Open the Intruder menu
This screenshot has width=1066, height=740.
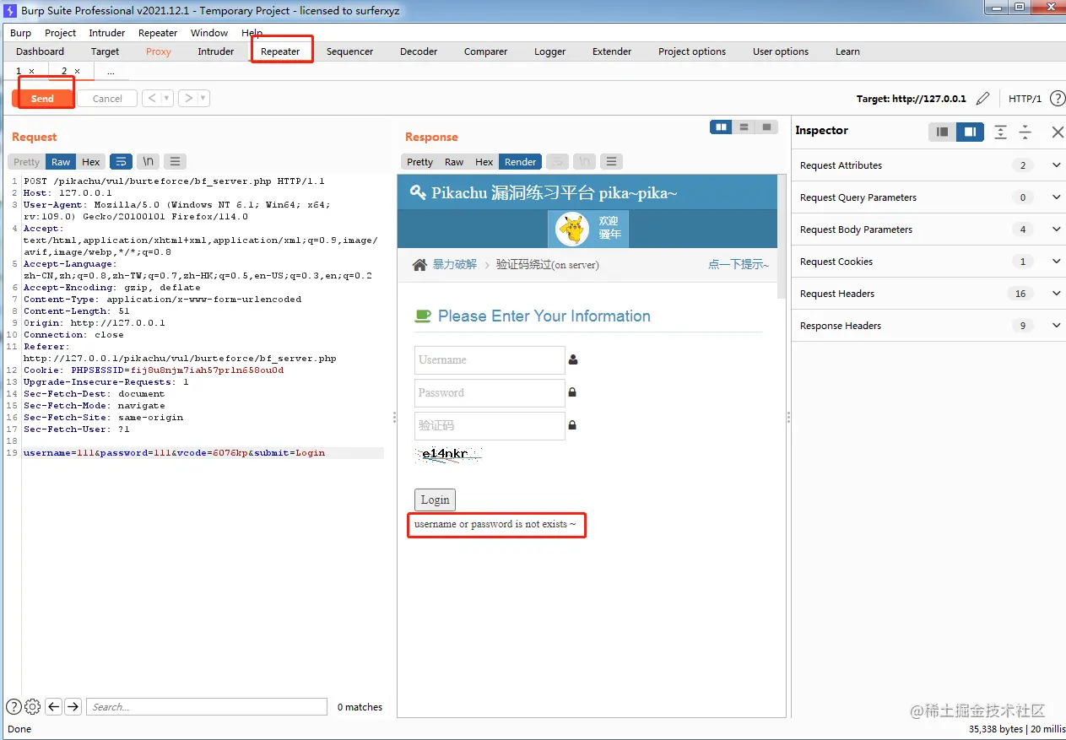(107, 33)
